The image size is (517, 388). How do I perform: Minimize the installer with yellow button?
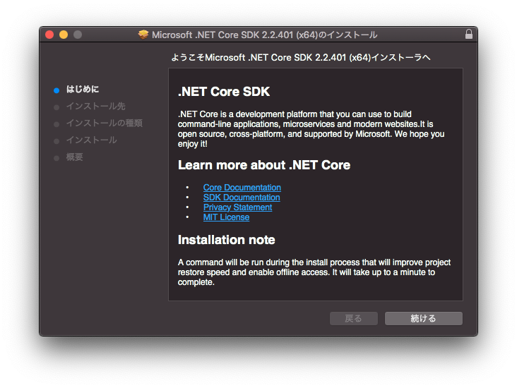coord(64,35)
